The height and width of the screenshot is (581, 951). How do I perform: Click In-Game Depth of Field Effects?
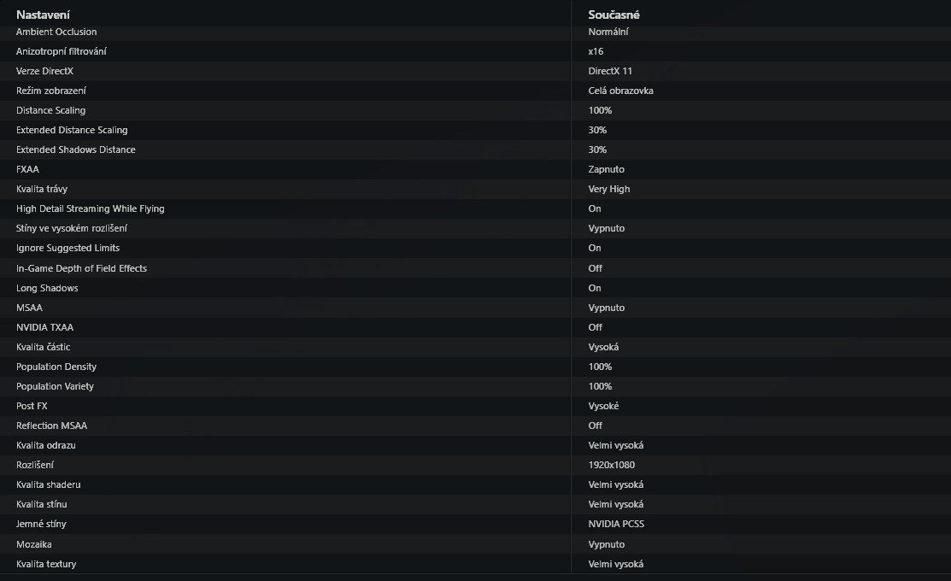[x=81, y=268]
